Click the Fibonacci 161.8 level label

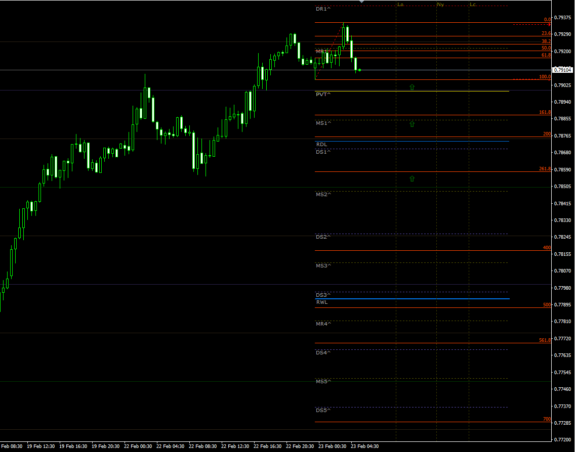[545, 112]
